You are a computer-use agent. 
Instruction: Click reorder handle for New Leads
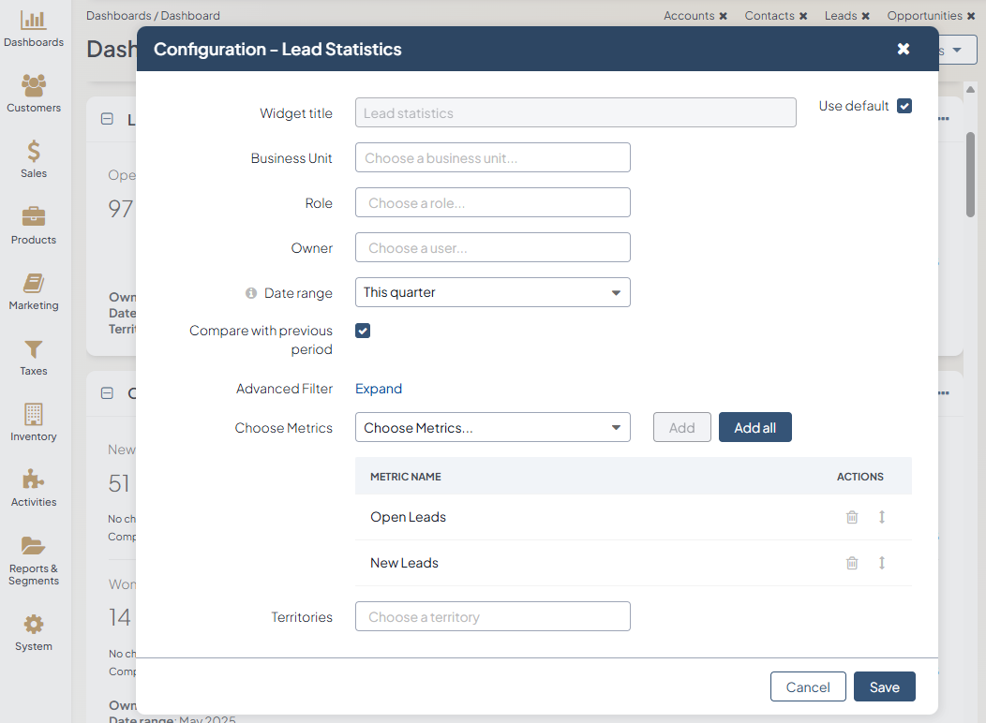pyautogui.click(x=882, y=563)
